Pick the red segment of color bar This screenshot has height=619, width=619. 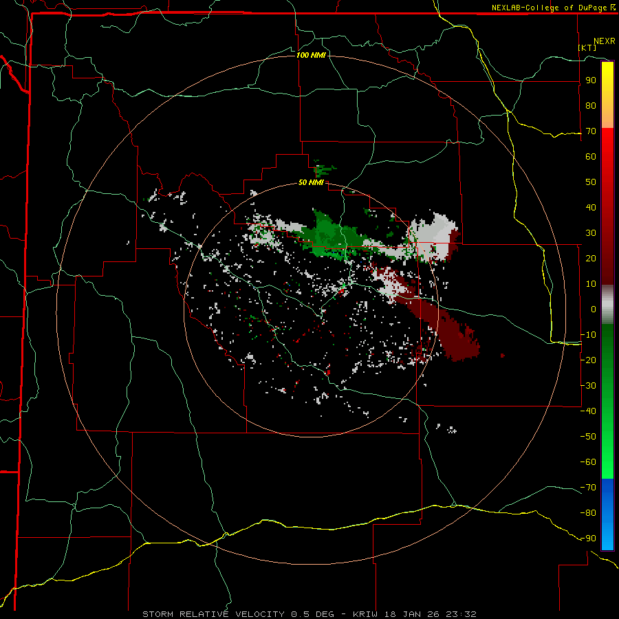click(607, 206)
